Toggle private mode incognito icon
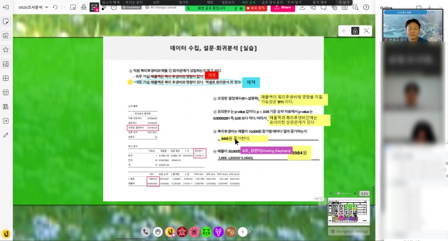Image resolution: width=448 pixels, height=241 pixels. pos(83,7)
